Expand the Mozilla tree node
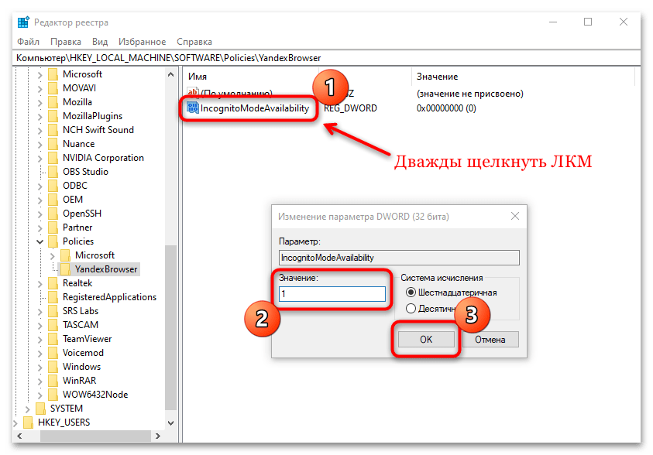The width and height of the screenshot is (653, 455). point(40,102)
